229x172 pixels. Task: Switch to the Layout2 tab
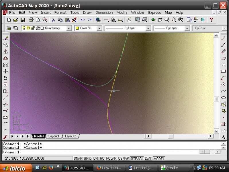[x=71, y=136]
